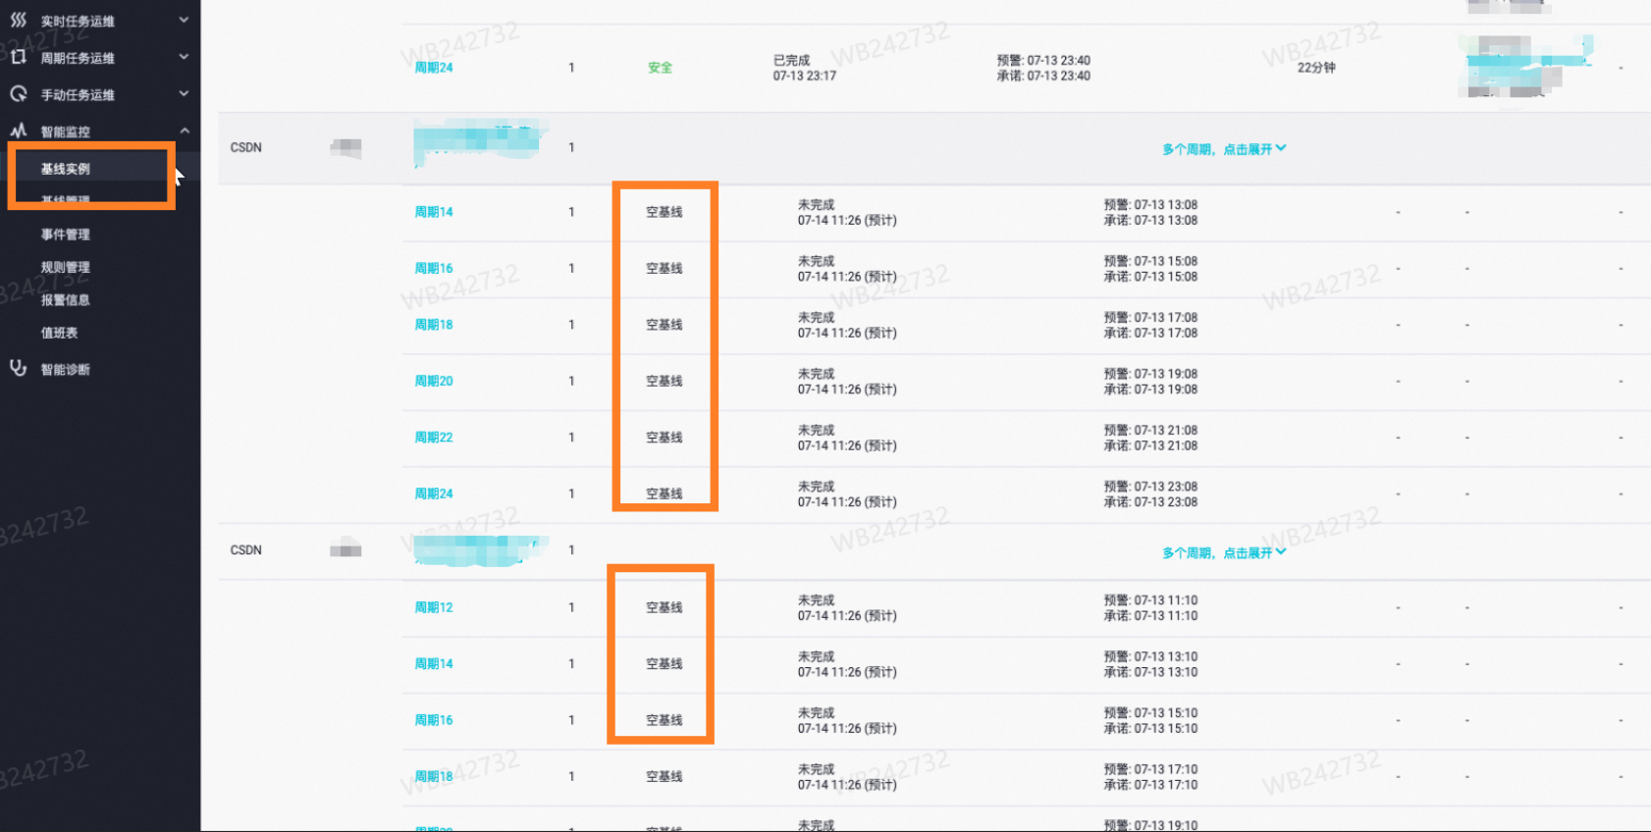Open the first 周期14 link
This screenshot has width=1651, height=832.
(433, 212)
